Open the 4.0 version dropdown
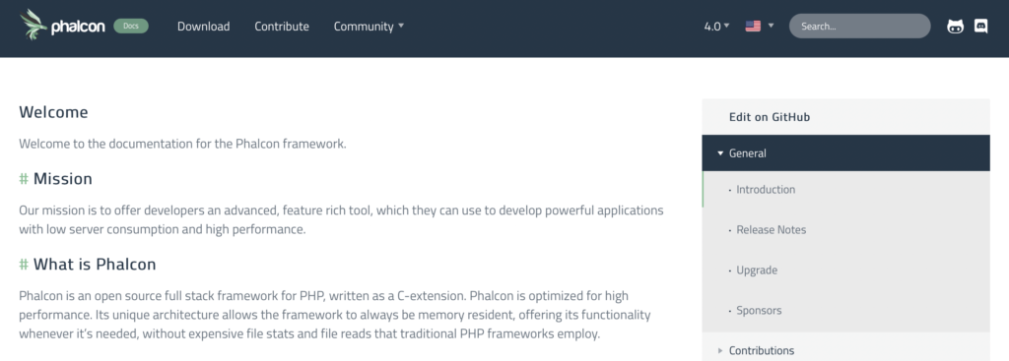 716,27
